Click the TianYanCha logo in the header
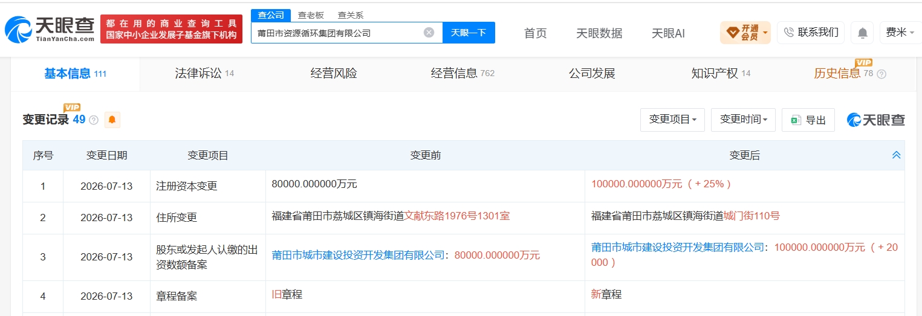 pos(50,30)
